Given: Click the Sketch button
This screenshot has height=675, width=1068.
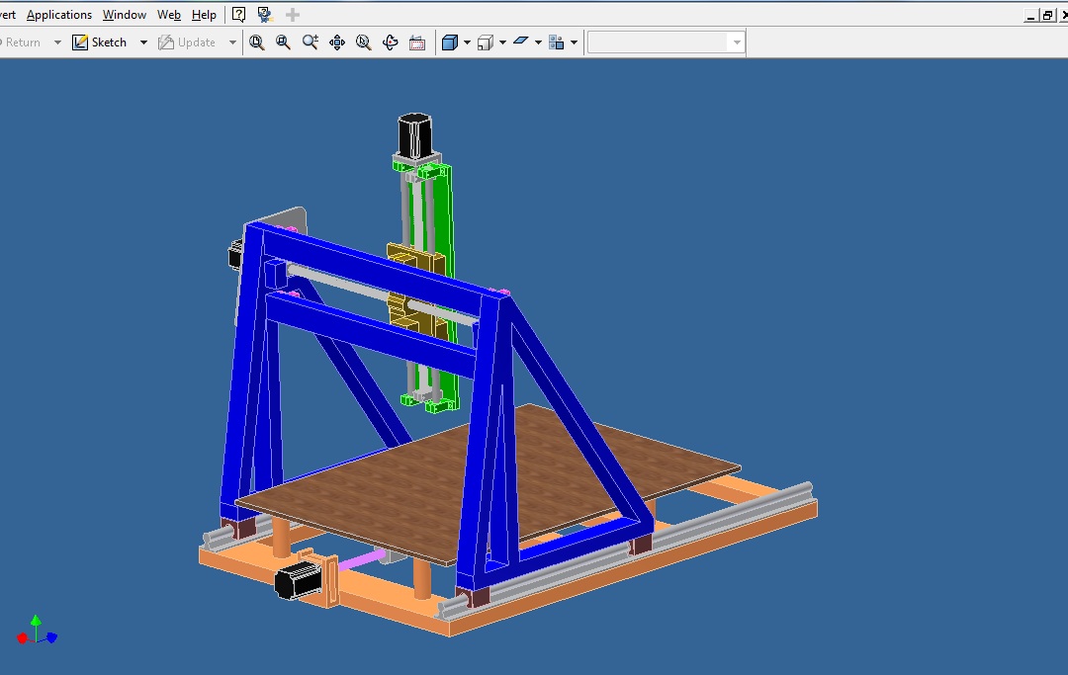Looking at the screenshot, I should [x=100, y=42].
